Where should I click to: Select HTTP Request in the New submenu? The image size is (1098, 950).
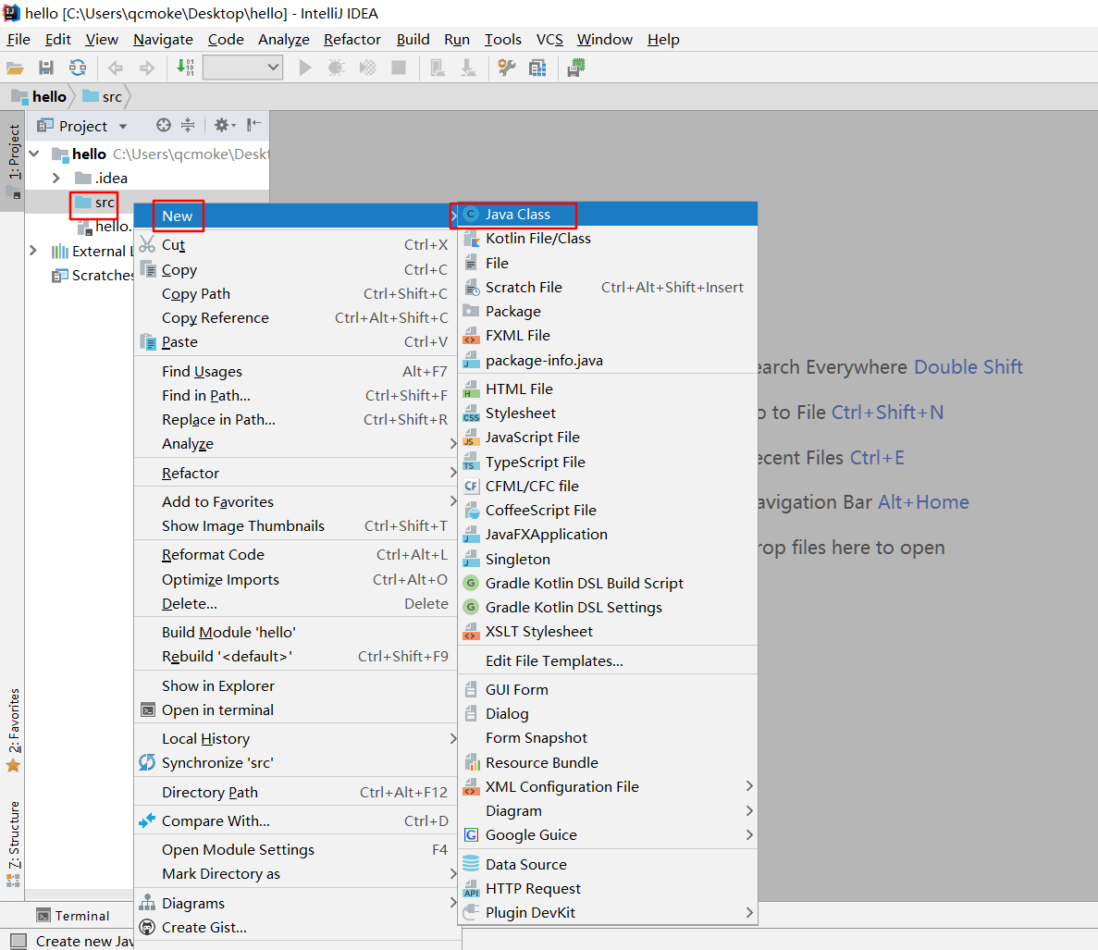[x=608, y=888]
